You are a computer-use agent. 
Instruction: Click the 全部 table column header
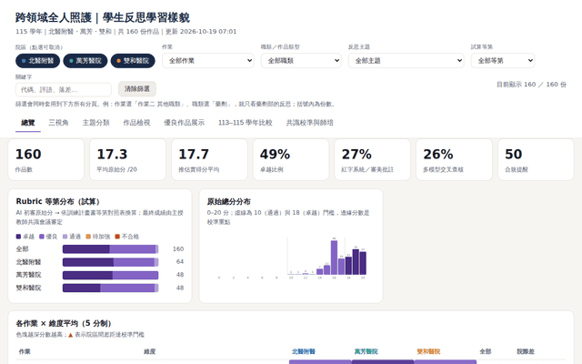pos(485,351)
